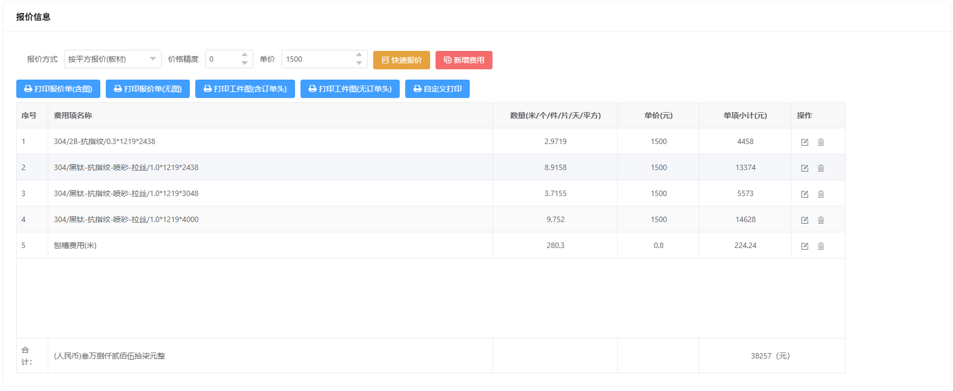Click the unit price 0.8 cell
953x391 pixels.
(x=658, y=245)
